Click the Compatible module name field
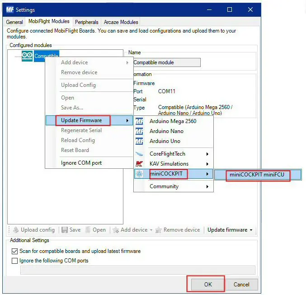306x295 pixels. [x=167, y=62]
